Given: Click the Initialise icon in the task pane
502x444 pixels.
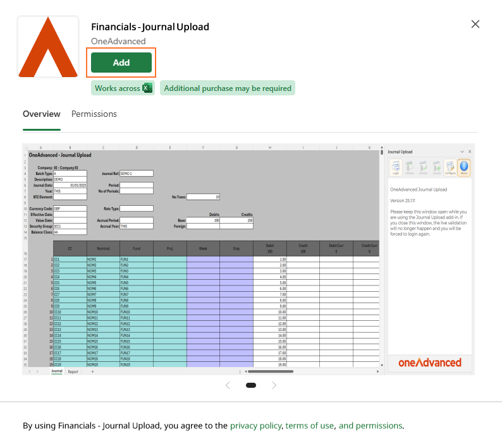Looking at the screenshot, I should (410, 167).
